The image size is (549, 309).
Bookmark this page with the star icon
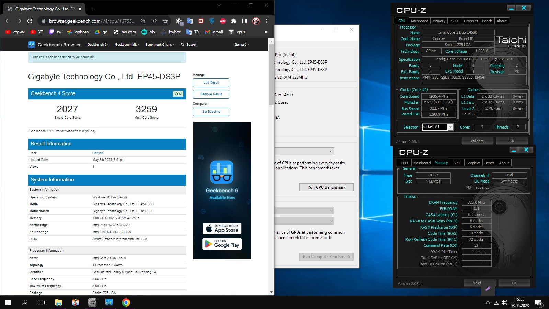(165, 21)
